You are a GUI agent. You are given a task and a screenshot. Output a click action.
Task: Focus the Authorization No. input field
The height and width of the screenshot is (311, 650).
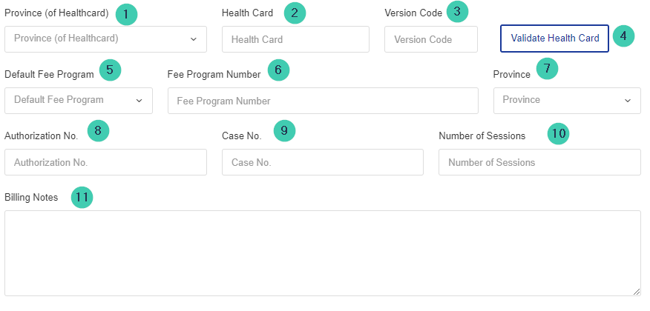coord(105,162)
